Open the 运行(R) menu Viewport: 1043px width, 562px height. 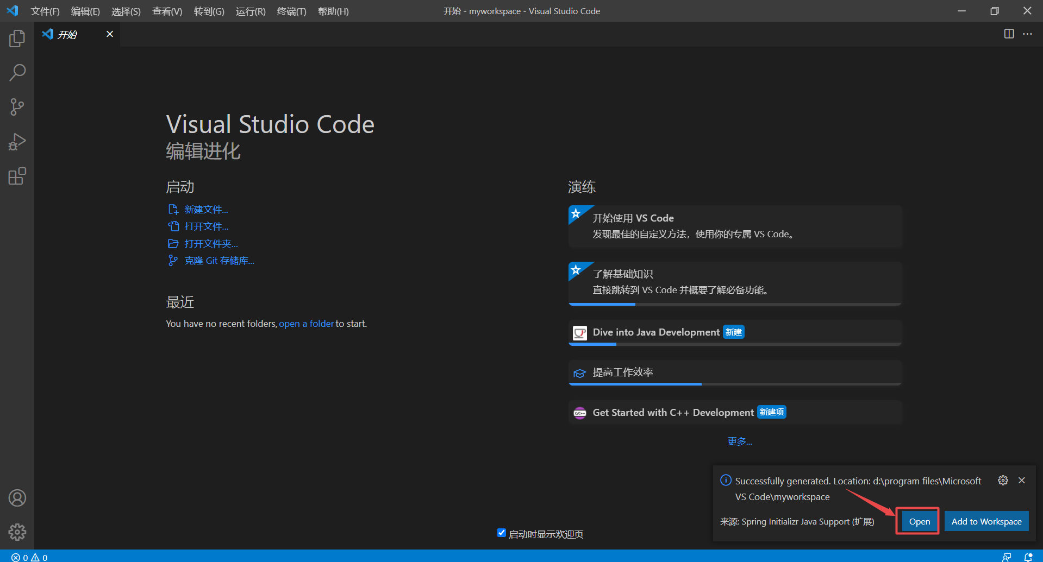click(251, 11)
